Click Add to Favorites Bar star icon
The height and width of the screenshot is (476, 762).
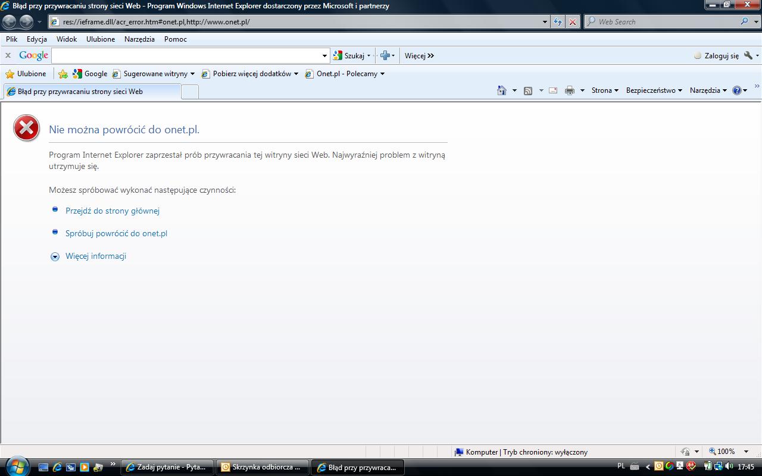pyautogui.click(x=63, y=74)
